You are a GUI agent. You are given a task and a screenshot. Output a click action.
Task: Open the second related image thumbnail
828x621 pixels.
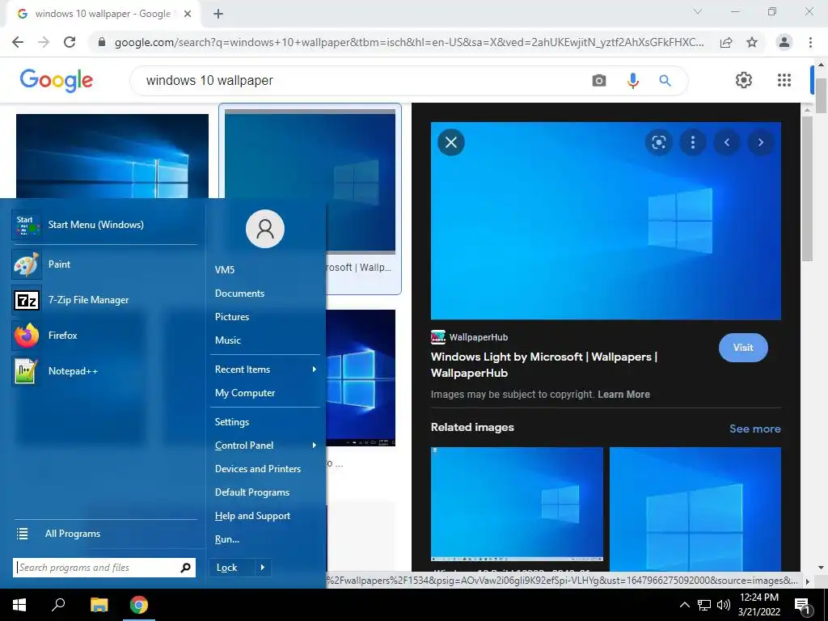695,509
